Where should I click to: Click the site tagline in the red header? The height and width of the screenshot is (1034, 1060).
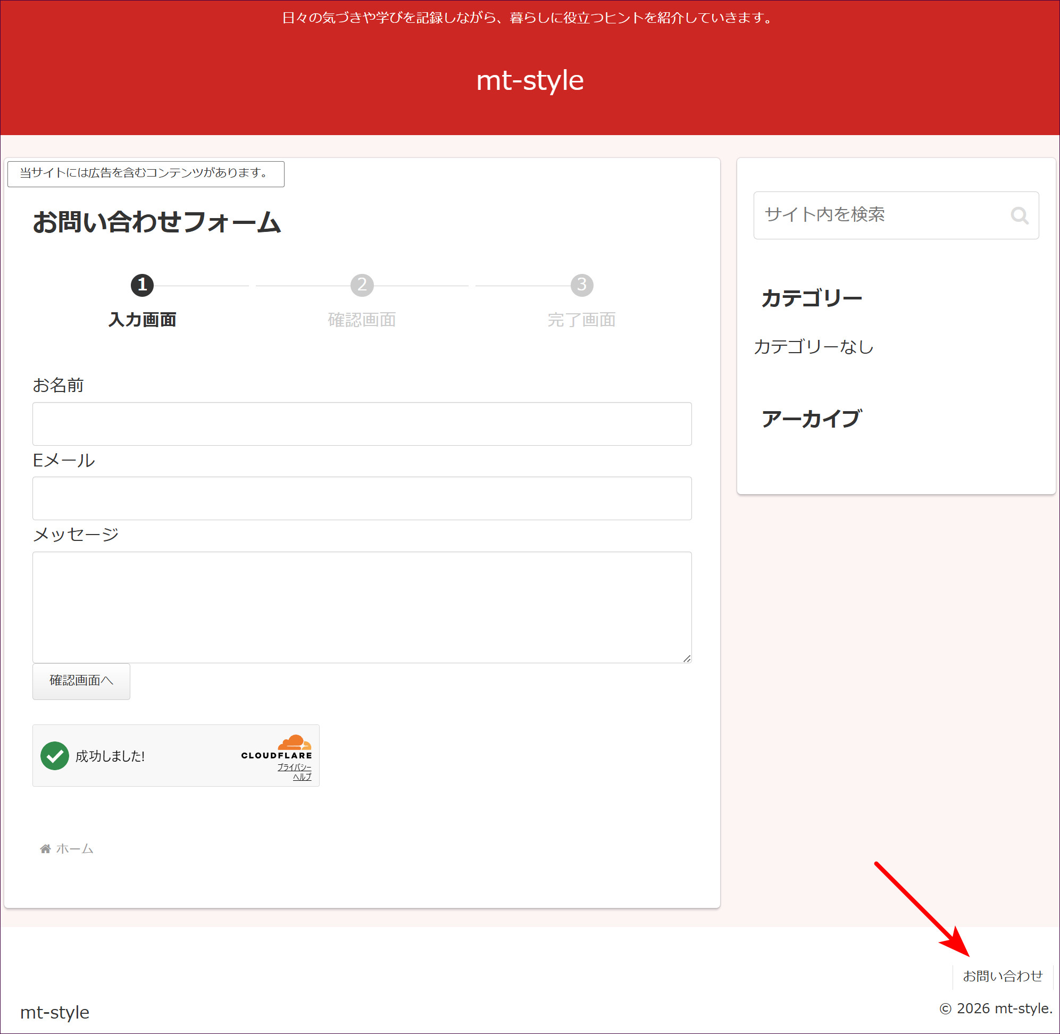tap(529, 18)
